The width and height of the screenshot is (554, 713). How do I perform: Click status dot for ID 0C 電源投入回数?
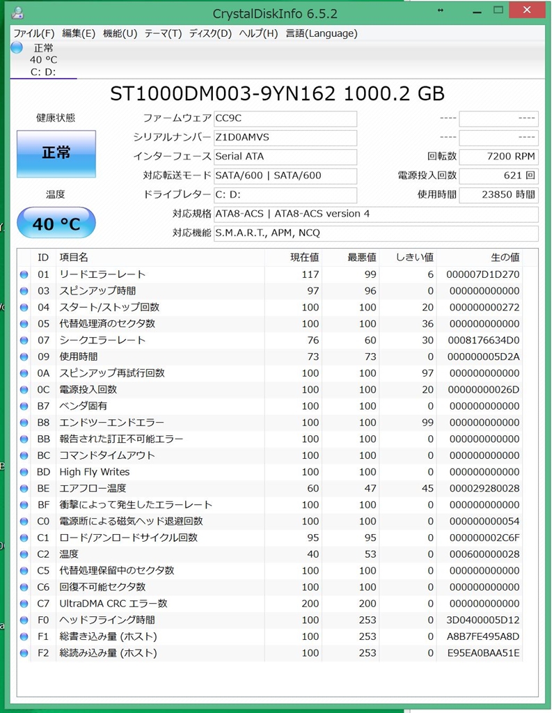click(24, 390)
